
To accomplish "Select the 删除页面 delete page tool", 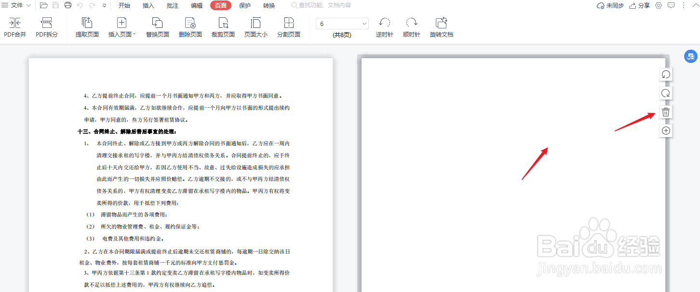I will [190, 26].
